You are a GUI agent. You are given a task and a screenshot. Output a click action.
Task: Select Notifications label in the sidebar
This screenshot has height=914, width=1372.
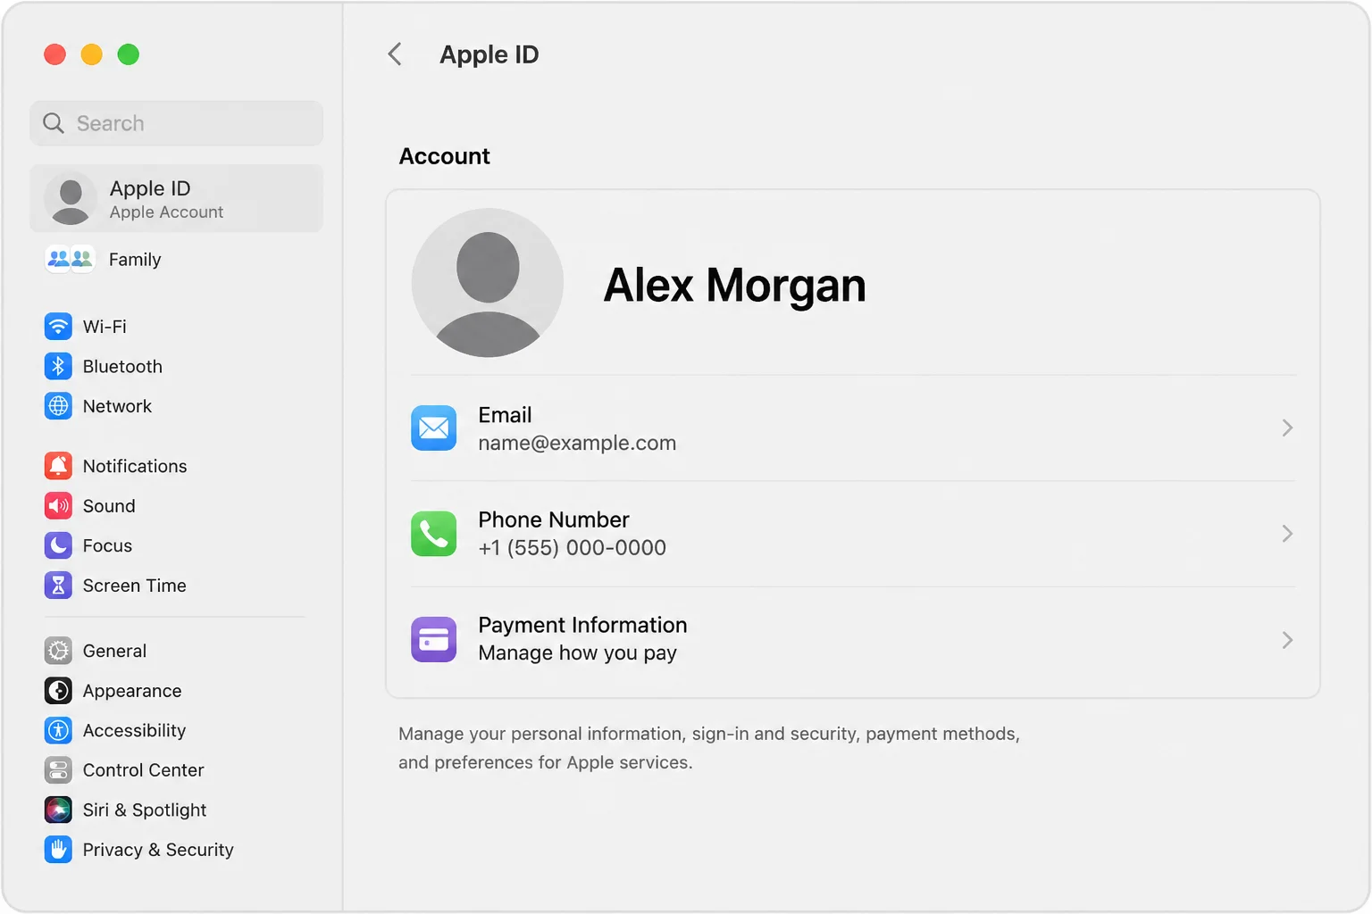point(135,466)
